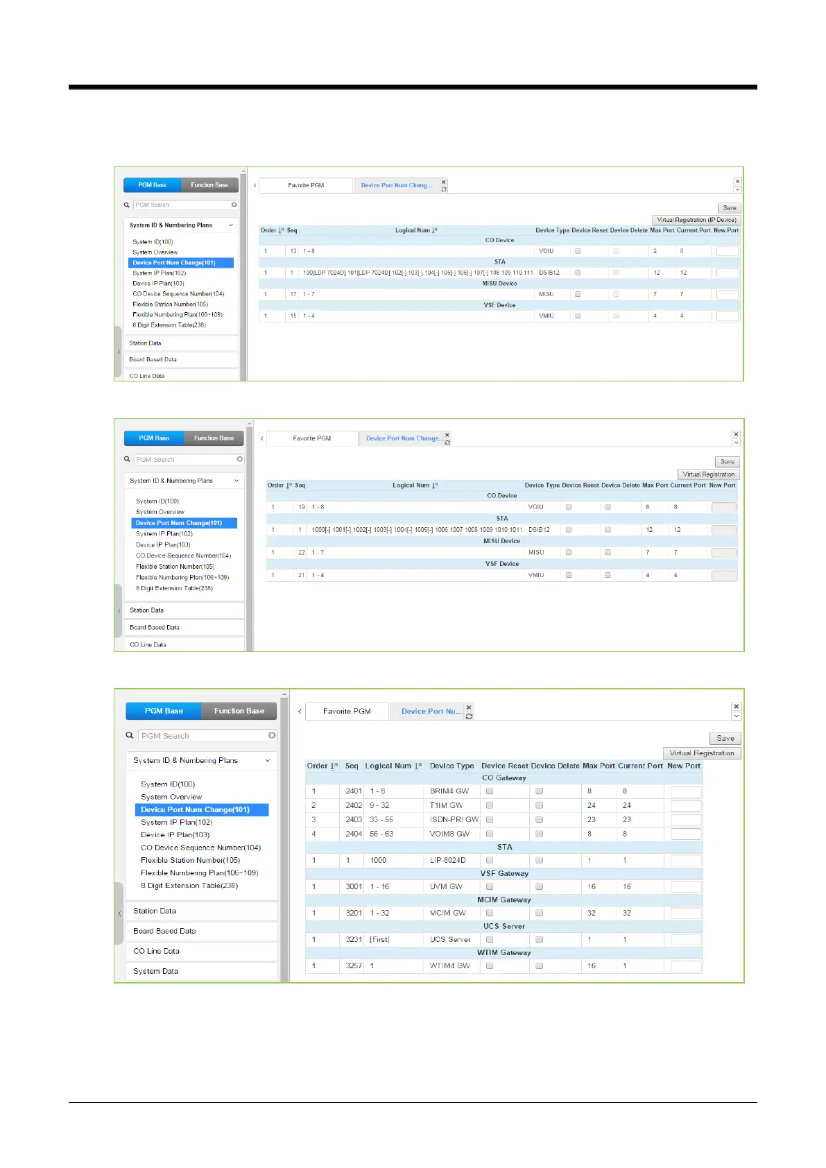
Task: Clear PGM Search field in the middle screenshot
Action: (x=240, y=459)
